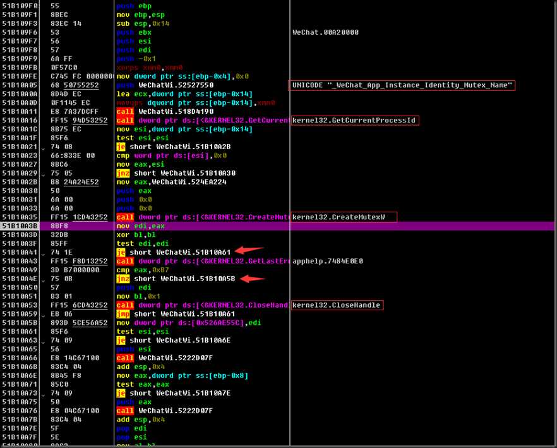Click the mov eax,WeChatWi.524EA224 instruction
557x448 pixels.
coord(172,182)
